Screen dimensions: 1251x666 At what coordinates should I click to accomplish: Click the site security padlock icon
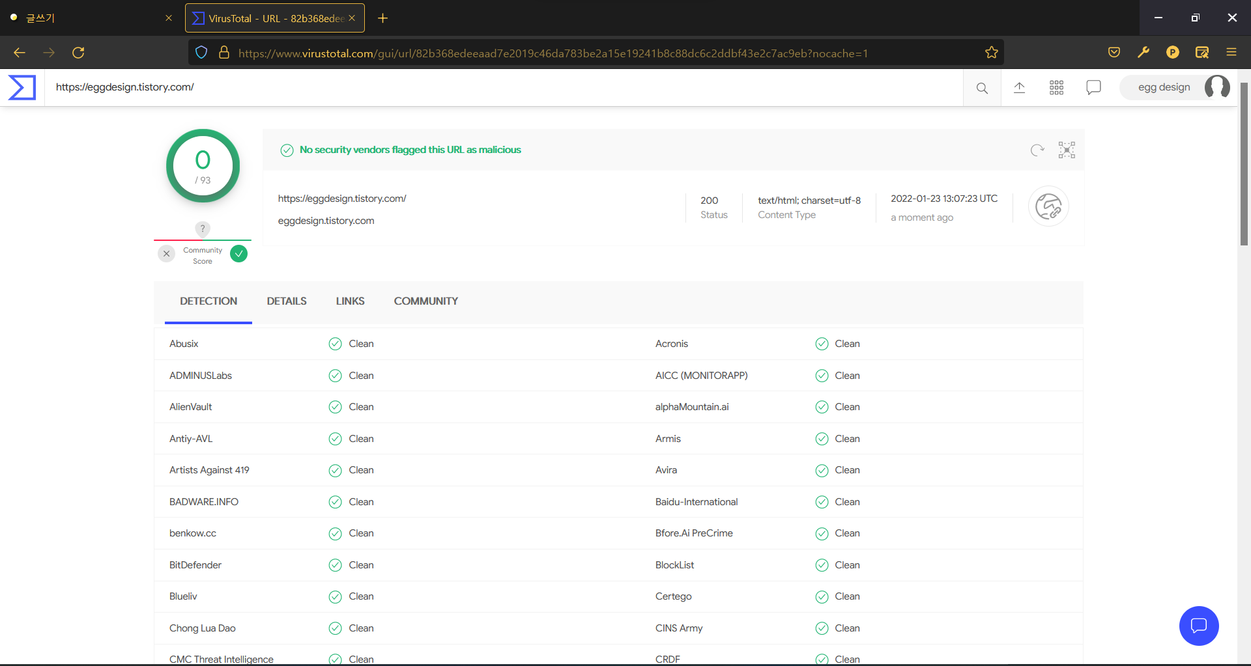[x=224, y=53]
